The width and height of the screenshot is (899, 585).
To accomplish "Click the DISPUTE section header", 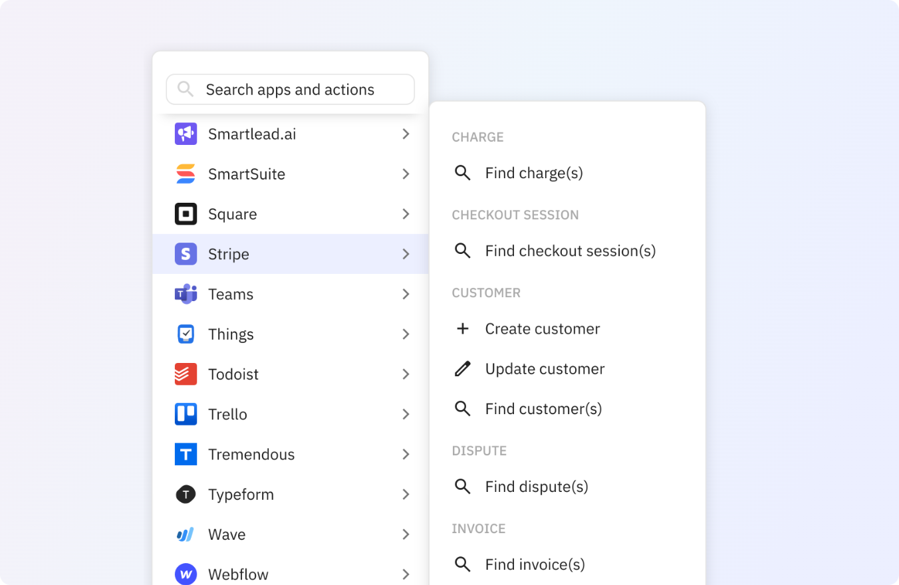I will point(479,451).
